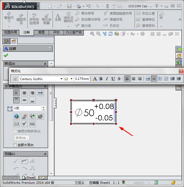
Task: Click the text angle input field
Action: point(27,108)
